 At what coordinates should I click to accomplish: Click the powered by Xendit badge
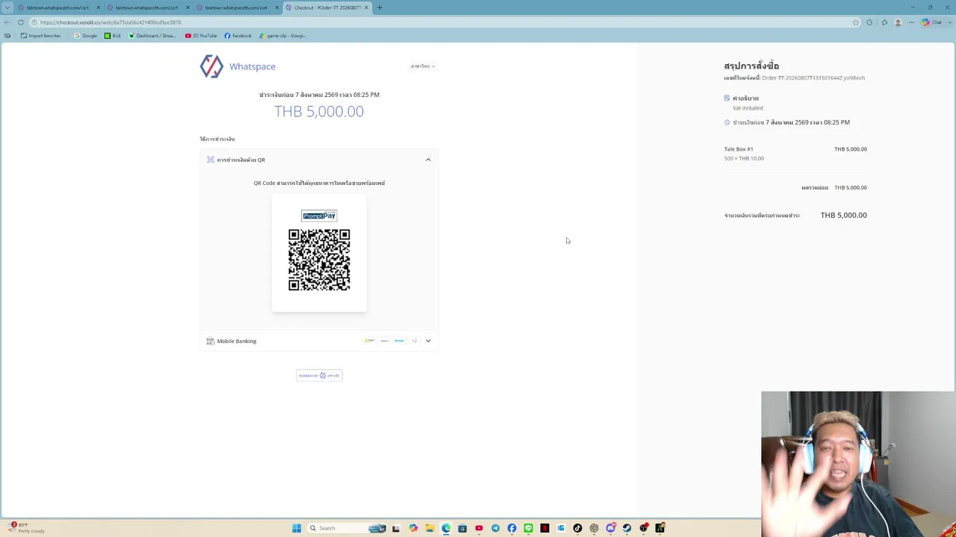click(319, 375)
